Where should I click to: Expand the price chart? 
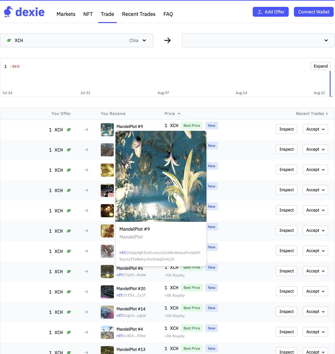321,66
